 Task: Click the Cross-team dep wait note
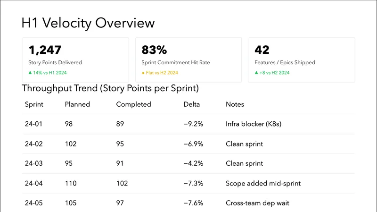pos(257,203)
